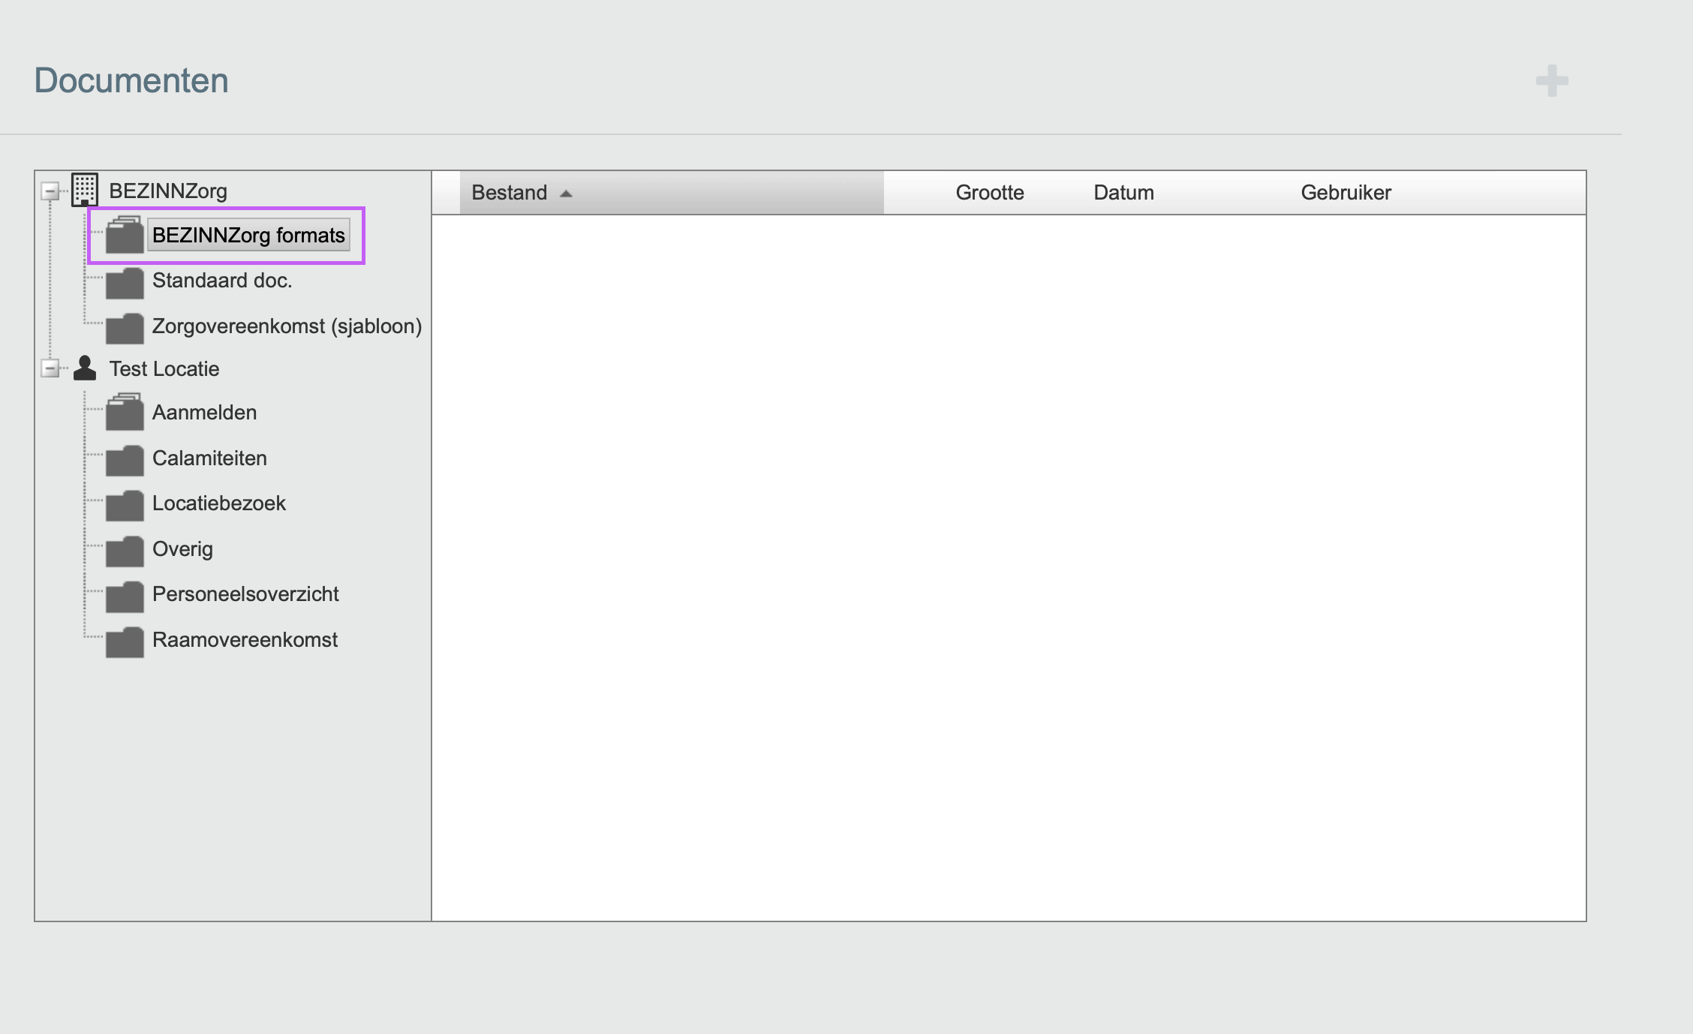
Task: Select the Personeelsoverzicht folder
Action: coord(245,594)
